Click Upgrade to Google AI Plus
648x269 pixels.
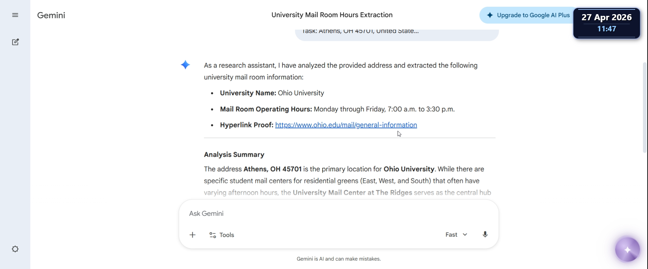point(528,15)
